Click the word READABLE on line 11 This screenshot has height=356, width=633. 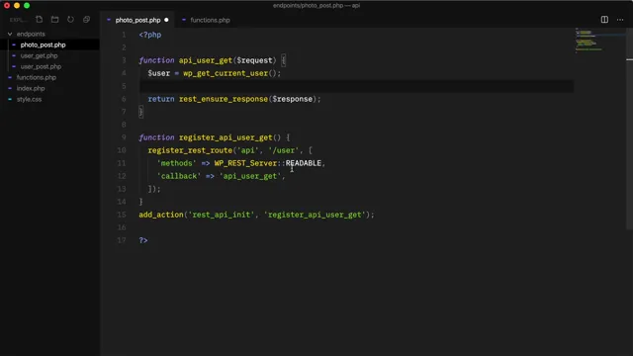pyautogui.click(x=304, y=163)
